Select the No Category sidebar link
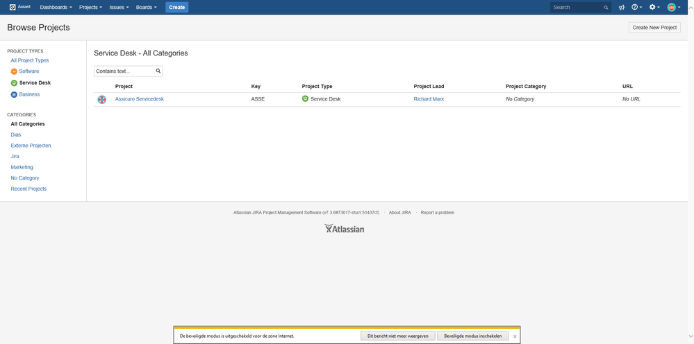This screenshot has width=694, height=344. point(25,178)
